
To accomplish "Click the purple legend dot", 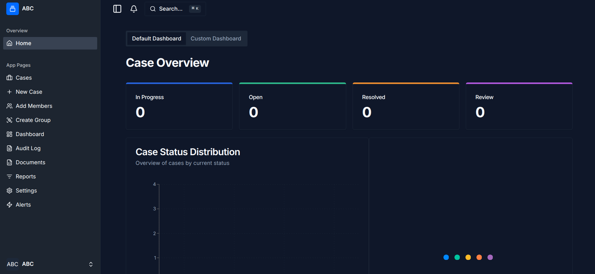I will [x=490, y=257].
